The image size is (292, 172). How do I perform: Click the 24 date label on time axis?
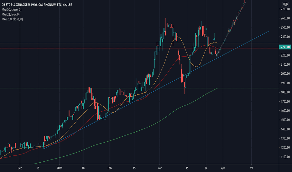tap(206, 168)
